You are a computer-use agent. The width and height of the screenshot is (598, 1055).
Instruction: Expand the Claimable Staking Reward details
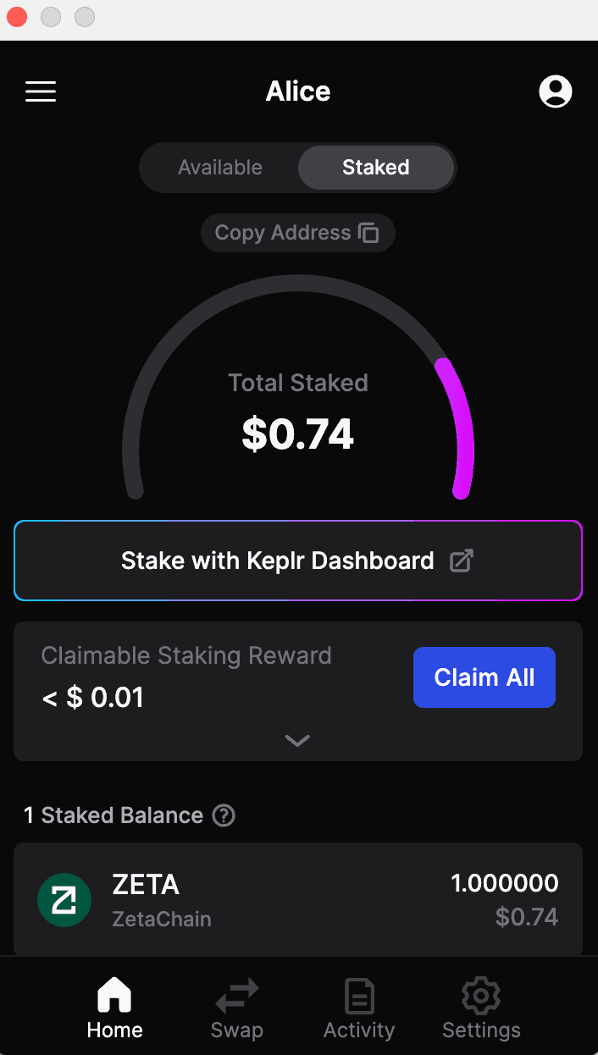(x=297, y=740)
